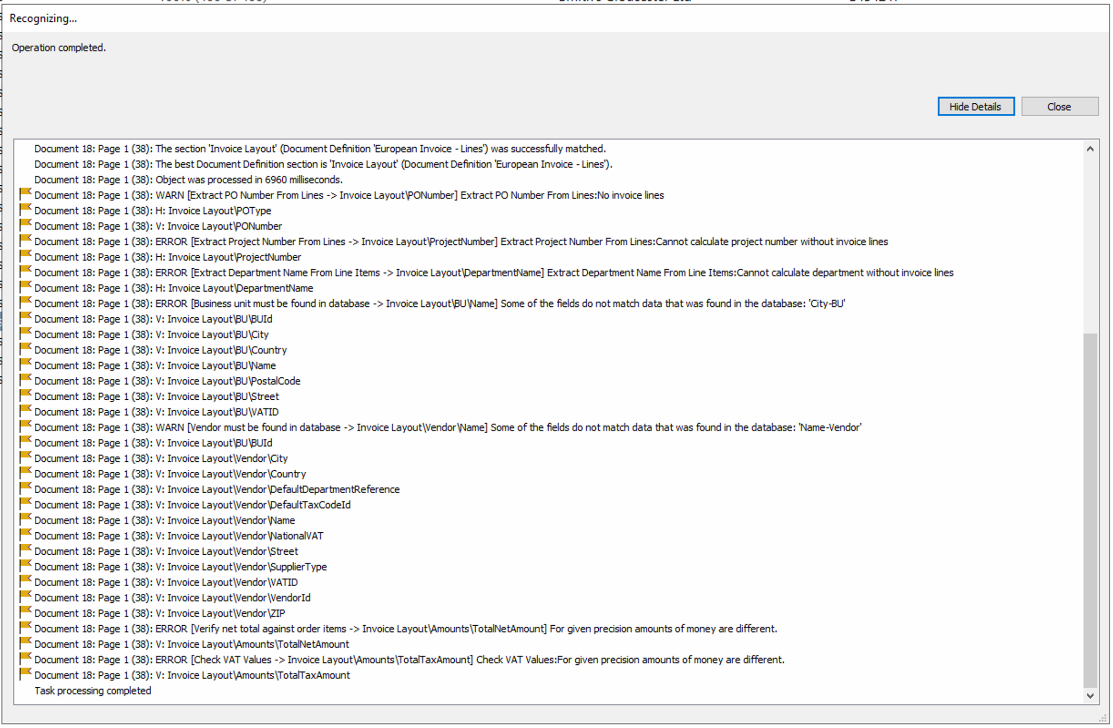Select the Verify net total ERROR log line
Viewport: 1113px width, 728px height.
[405, 628]
